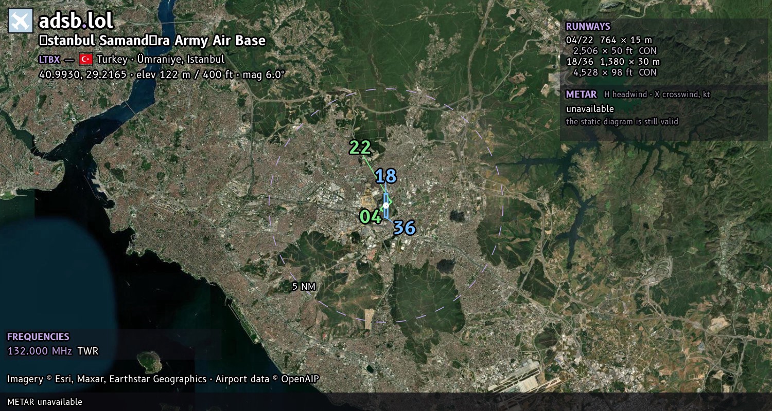Click the METAR unavailable value
The width and height of the screenshot is (772, 411).
point(590,109)
